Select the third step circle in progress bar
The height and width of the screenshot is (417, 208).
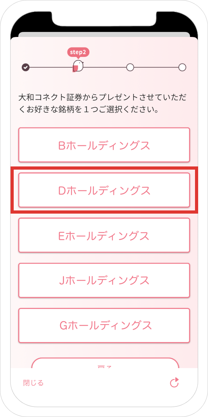coord(130,67)
